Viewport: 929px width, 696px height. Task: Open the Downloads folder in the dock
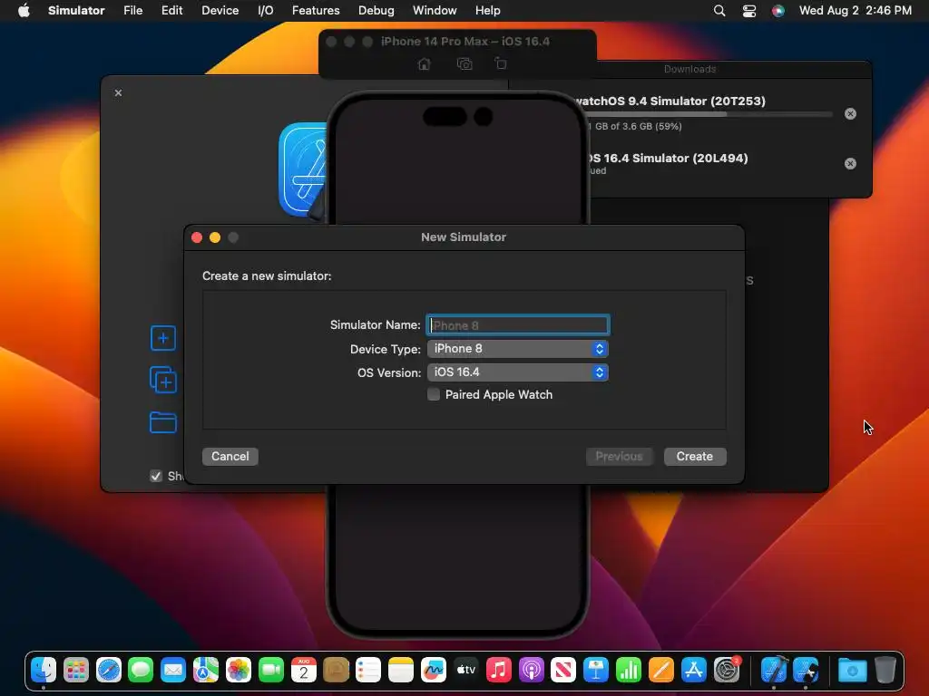853,670
